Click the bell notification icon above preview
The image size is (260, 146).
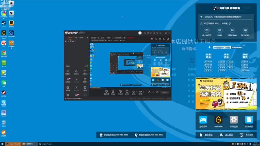[x=164, y=39]
